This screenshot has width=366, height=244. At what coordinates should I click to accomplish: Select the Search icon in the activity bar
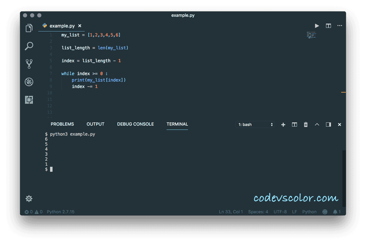29,46
